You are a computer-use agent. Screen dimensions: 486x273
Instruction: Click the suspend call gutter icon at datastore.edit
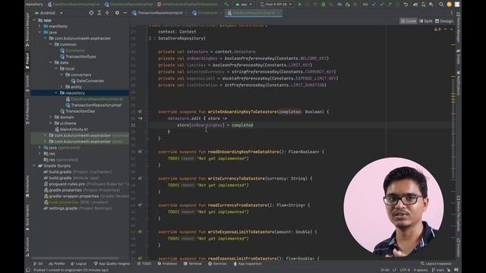[x=140, y=118]
